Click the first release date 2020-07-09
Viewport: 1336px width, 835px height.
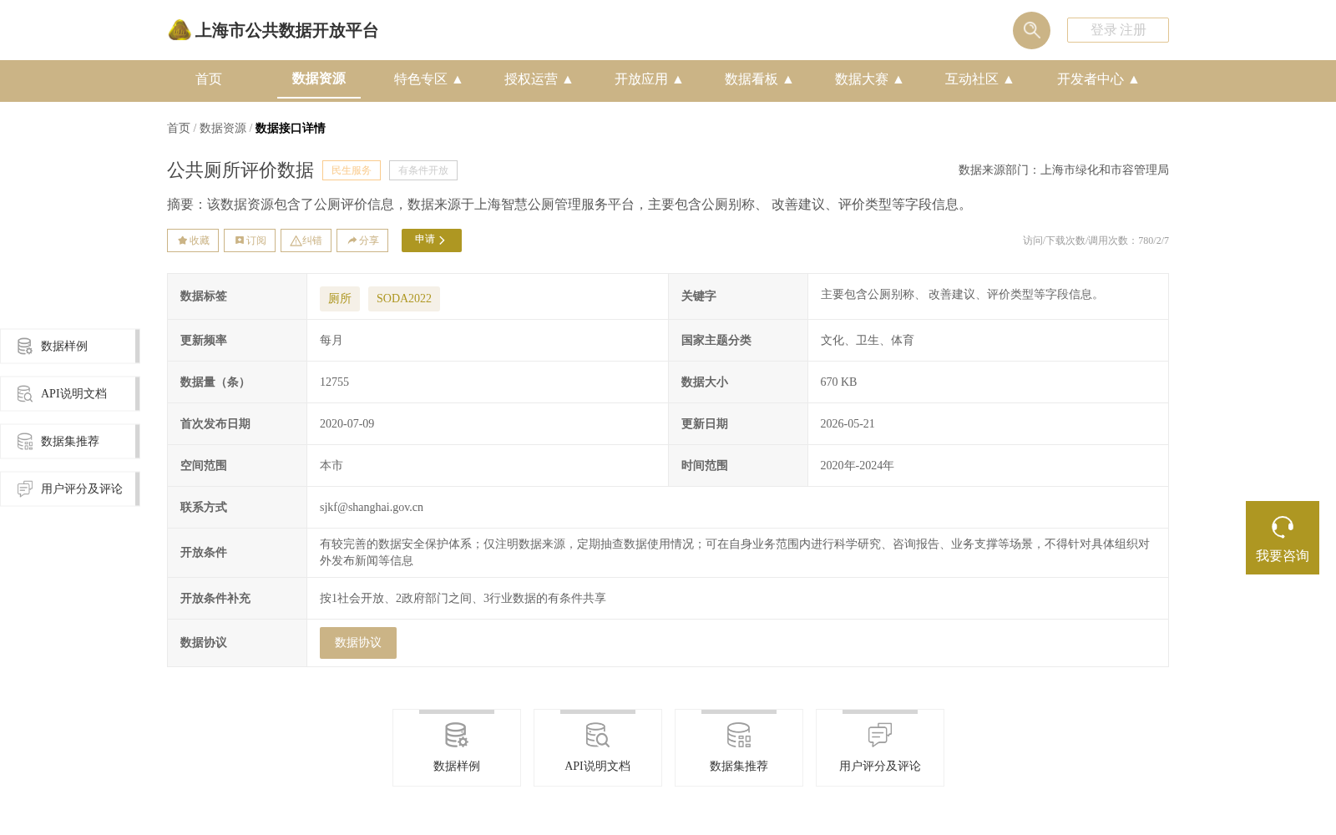click(x=347, y=424)
